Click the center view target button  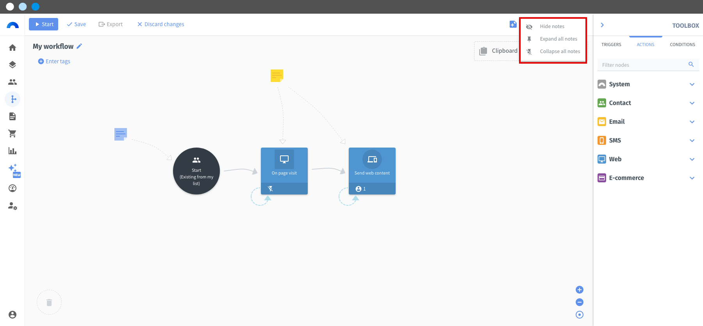coord(580,315)
